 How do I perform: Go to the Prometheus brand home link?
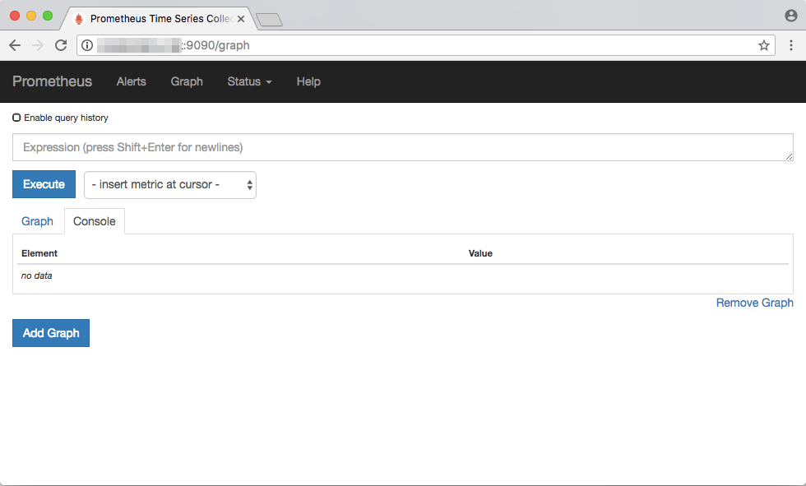pos(52,81)
